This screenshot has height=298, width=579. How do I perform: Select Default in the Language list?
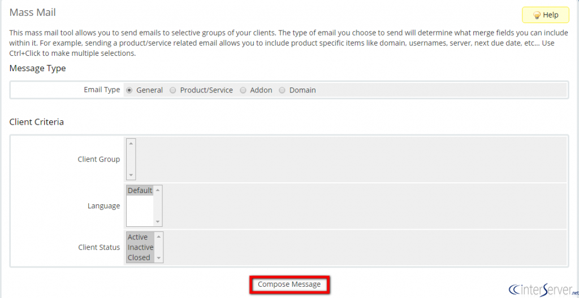point(140,191)
